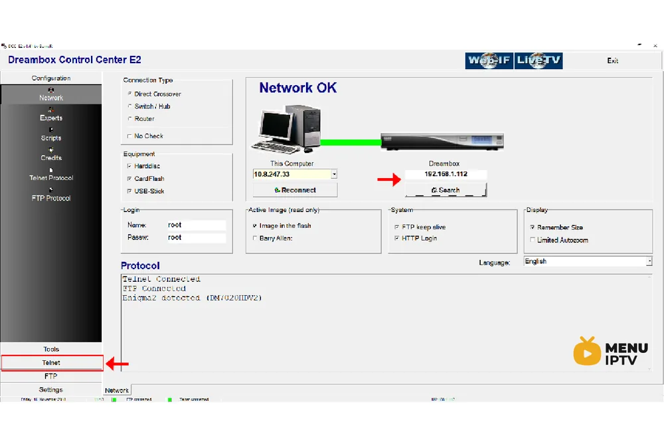The height and width of the screenshot is (444, 664).
Task: Click the Exit button
Action: (x=612, y=60)
